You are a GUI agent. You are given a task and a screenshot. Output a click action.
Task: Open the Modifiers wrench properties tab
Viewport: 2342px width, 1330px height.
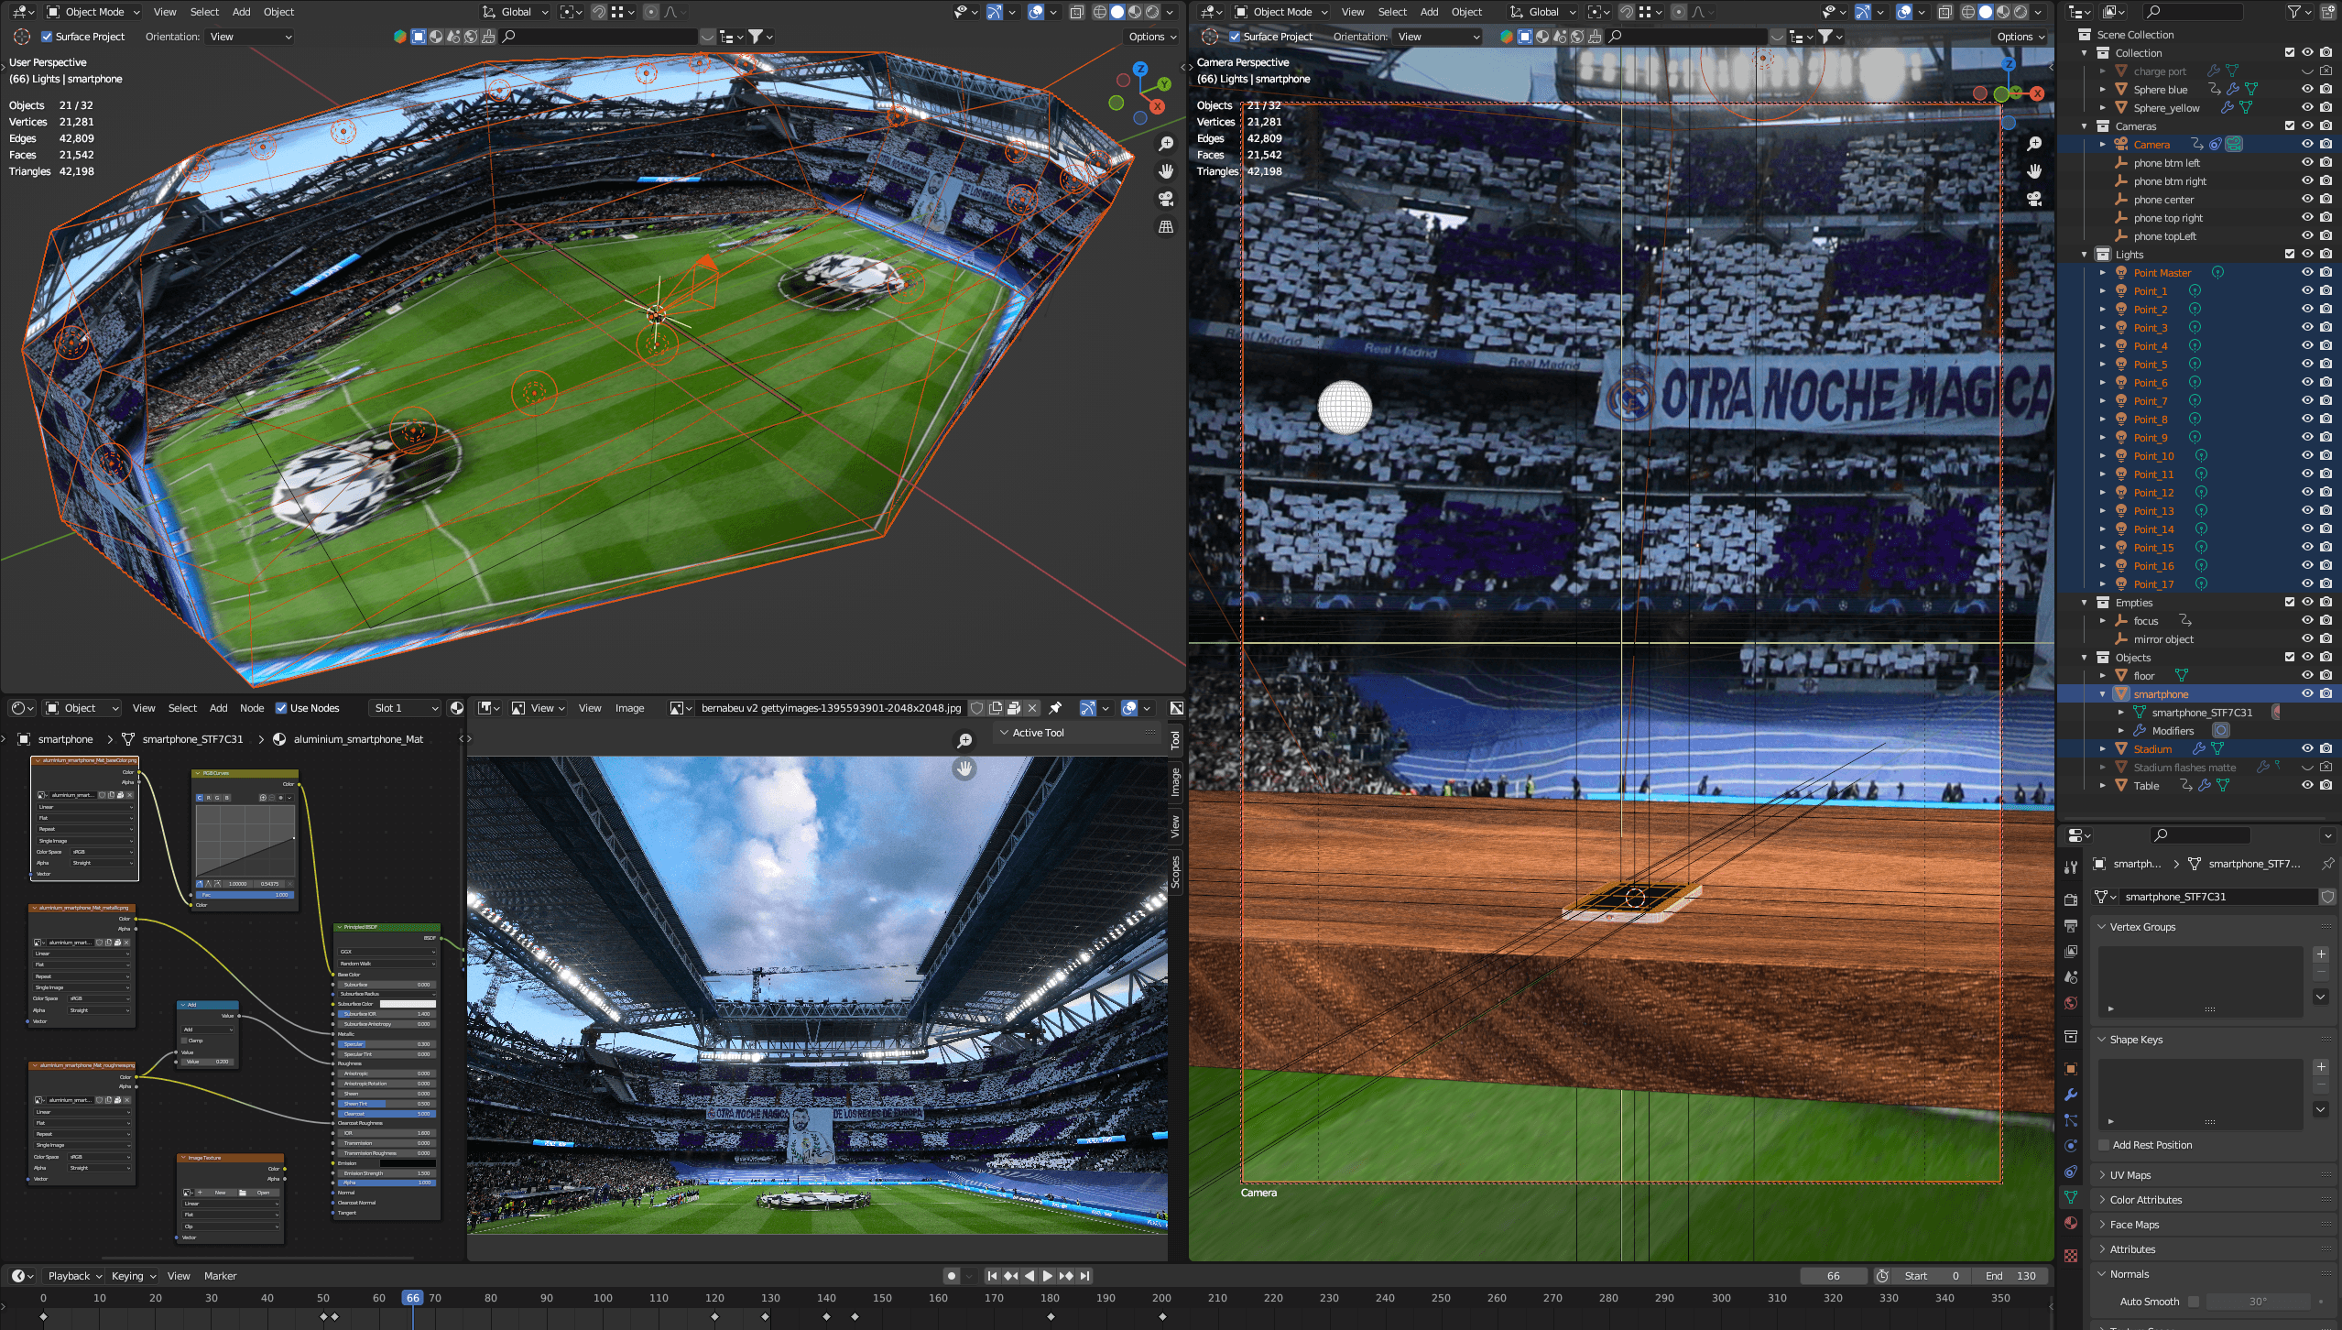(2071, 1095)
